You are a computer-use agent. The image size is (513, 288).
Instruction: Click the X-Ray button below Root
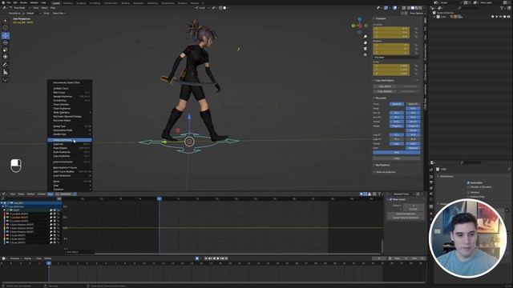(x=397, y=158)
